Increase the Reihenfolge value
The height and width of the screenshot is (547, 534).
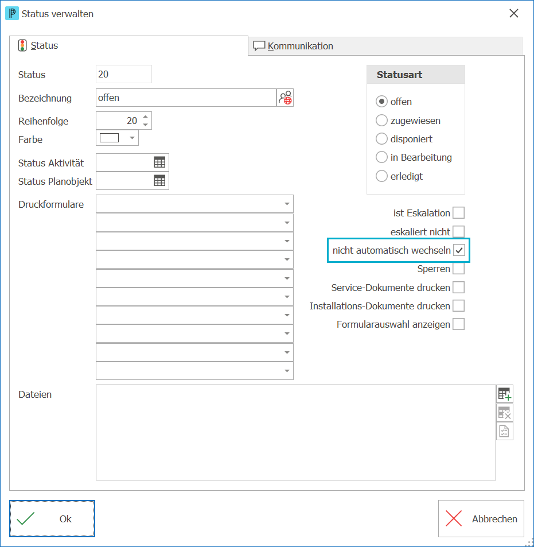pos(145,117)
